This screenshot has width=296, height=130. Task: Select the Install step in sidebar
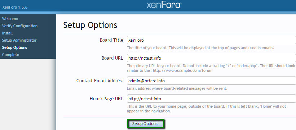click(x=7, y=33)
